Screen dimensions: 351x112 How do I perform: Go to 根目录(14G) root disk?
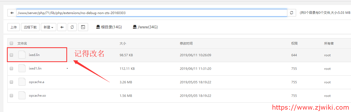pos(109,27)
